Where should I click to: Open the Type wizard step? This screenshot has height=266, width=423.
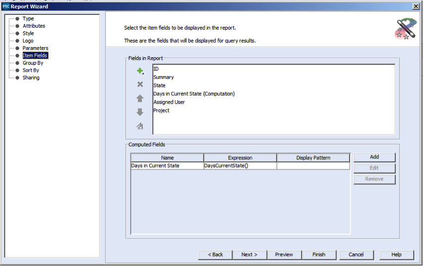point(28,19)
